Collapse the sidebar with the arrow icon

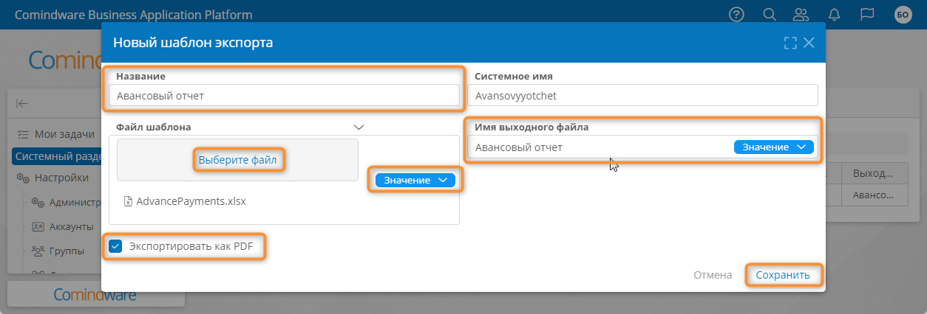pos(22,104)
